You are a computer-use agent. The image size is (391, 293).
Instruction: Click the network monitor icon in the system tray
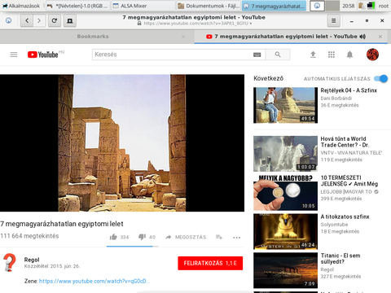pos(371,6)
